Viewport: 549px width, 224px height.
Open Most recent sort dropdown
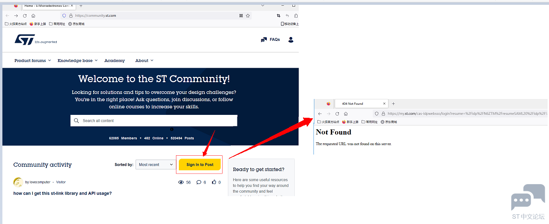[155, 164]
